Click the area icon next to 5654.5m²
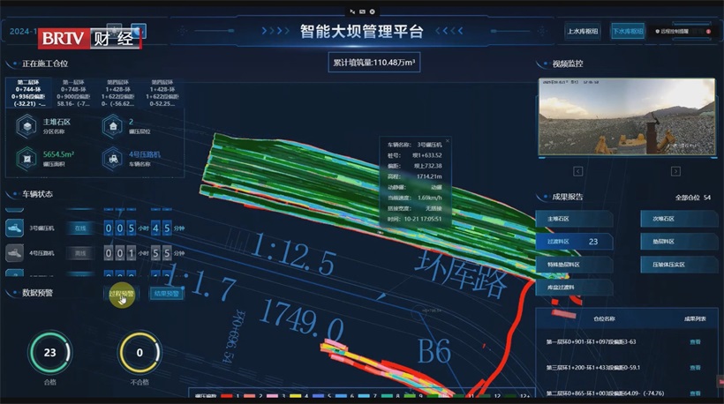The height and width of the screenshot is (404, 724). tap(26, 159)
